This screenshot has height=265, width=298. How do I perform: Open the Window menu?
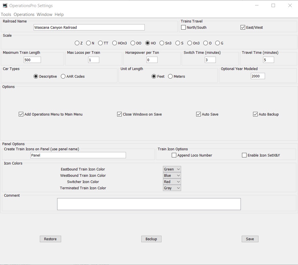click(44, 14)
